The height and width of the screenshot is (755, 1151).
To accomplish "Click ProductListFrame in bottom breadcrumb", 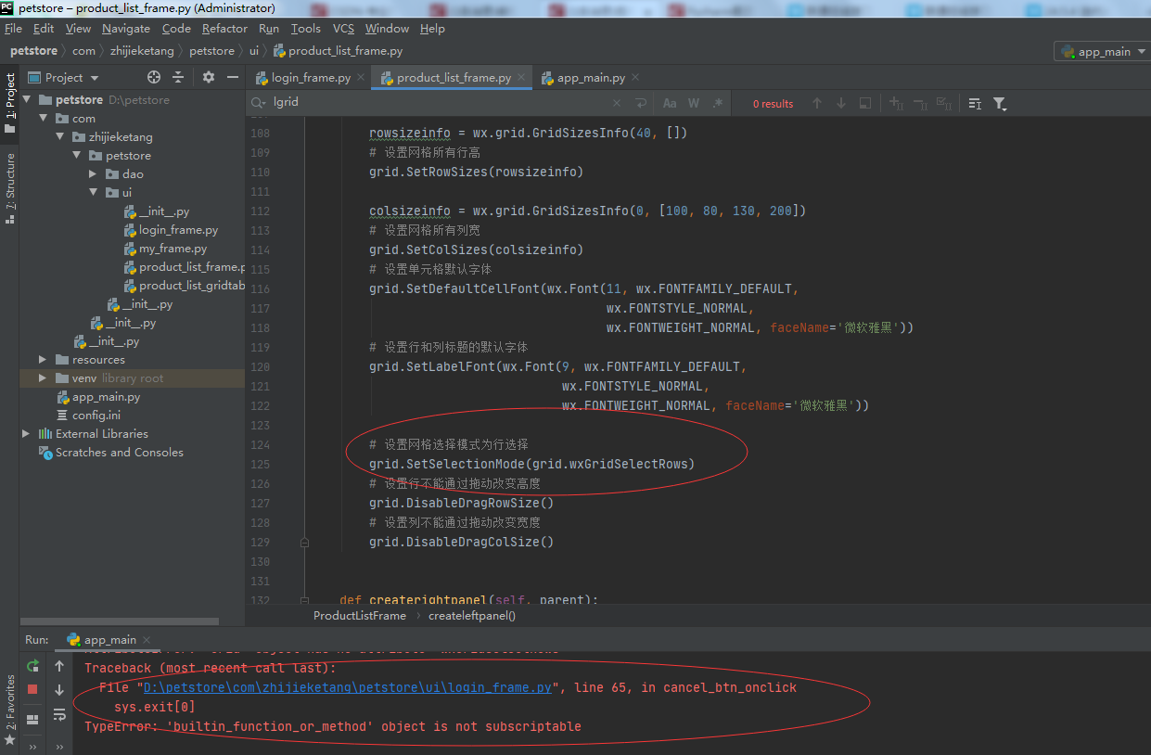I will (360, 615).
